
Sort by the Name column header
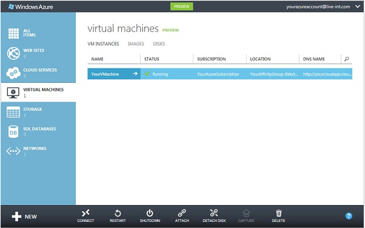(x=97, y=59)
